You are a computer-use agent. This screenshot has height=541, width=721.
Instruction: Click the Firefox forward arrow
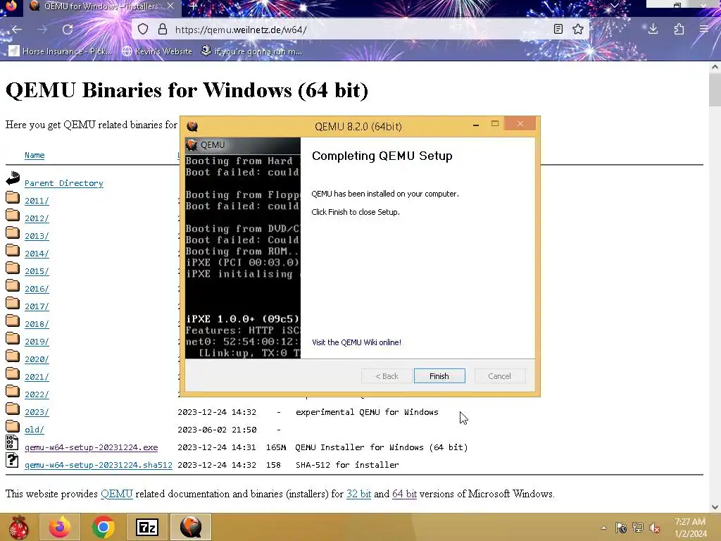(x=42, y=30)
